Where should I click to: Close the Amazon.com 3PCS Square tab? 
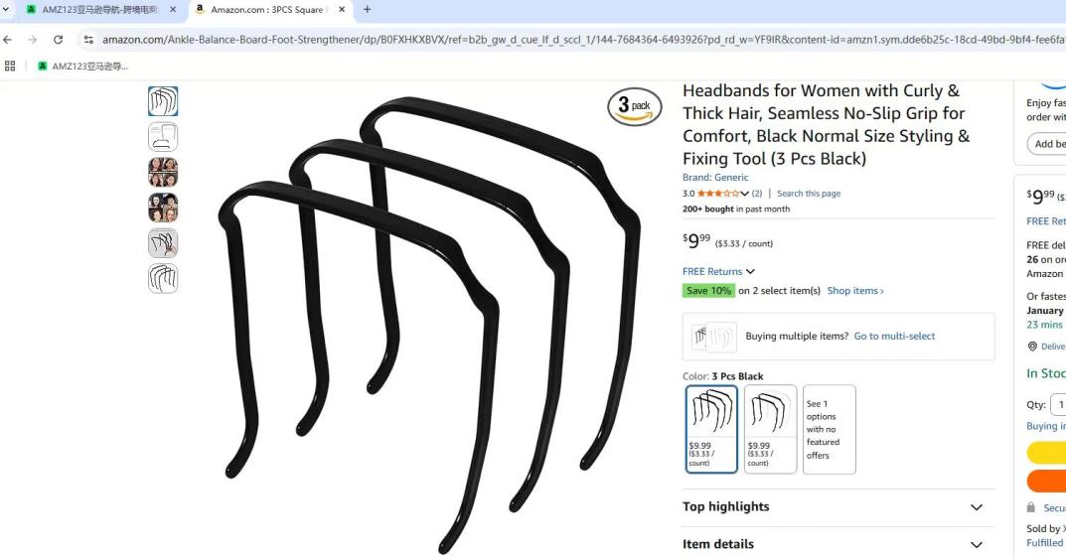tap(342, 10)
